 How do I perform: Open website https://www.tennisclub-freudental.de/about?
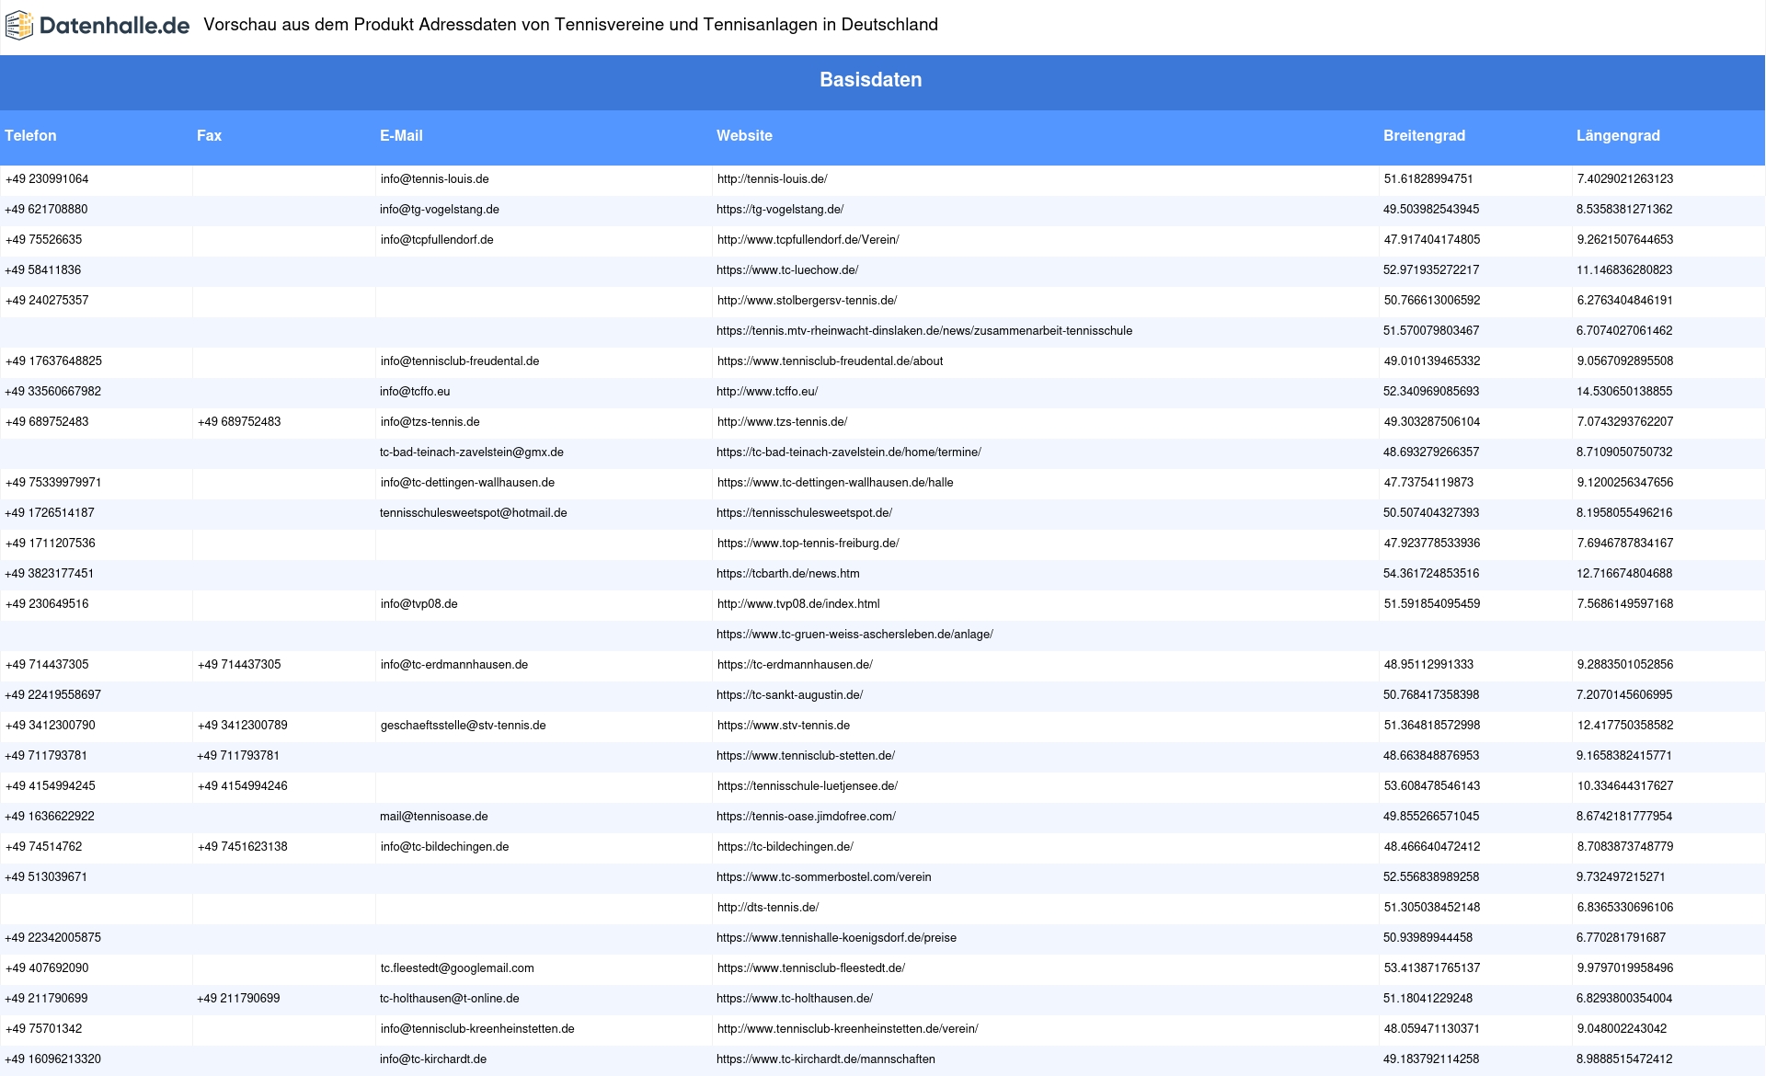point(830,361)
